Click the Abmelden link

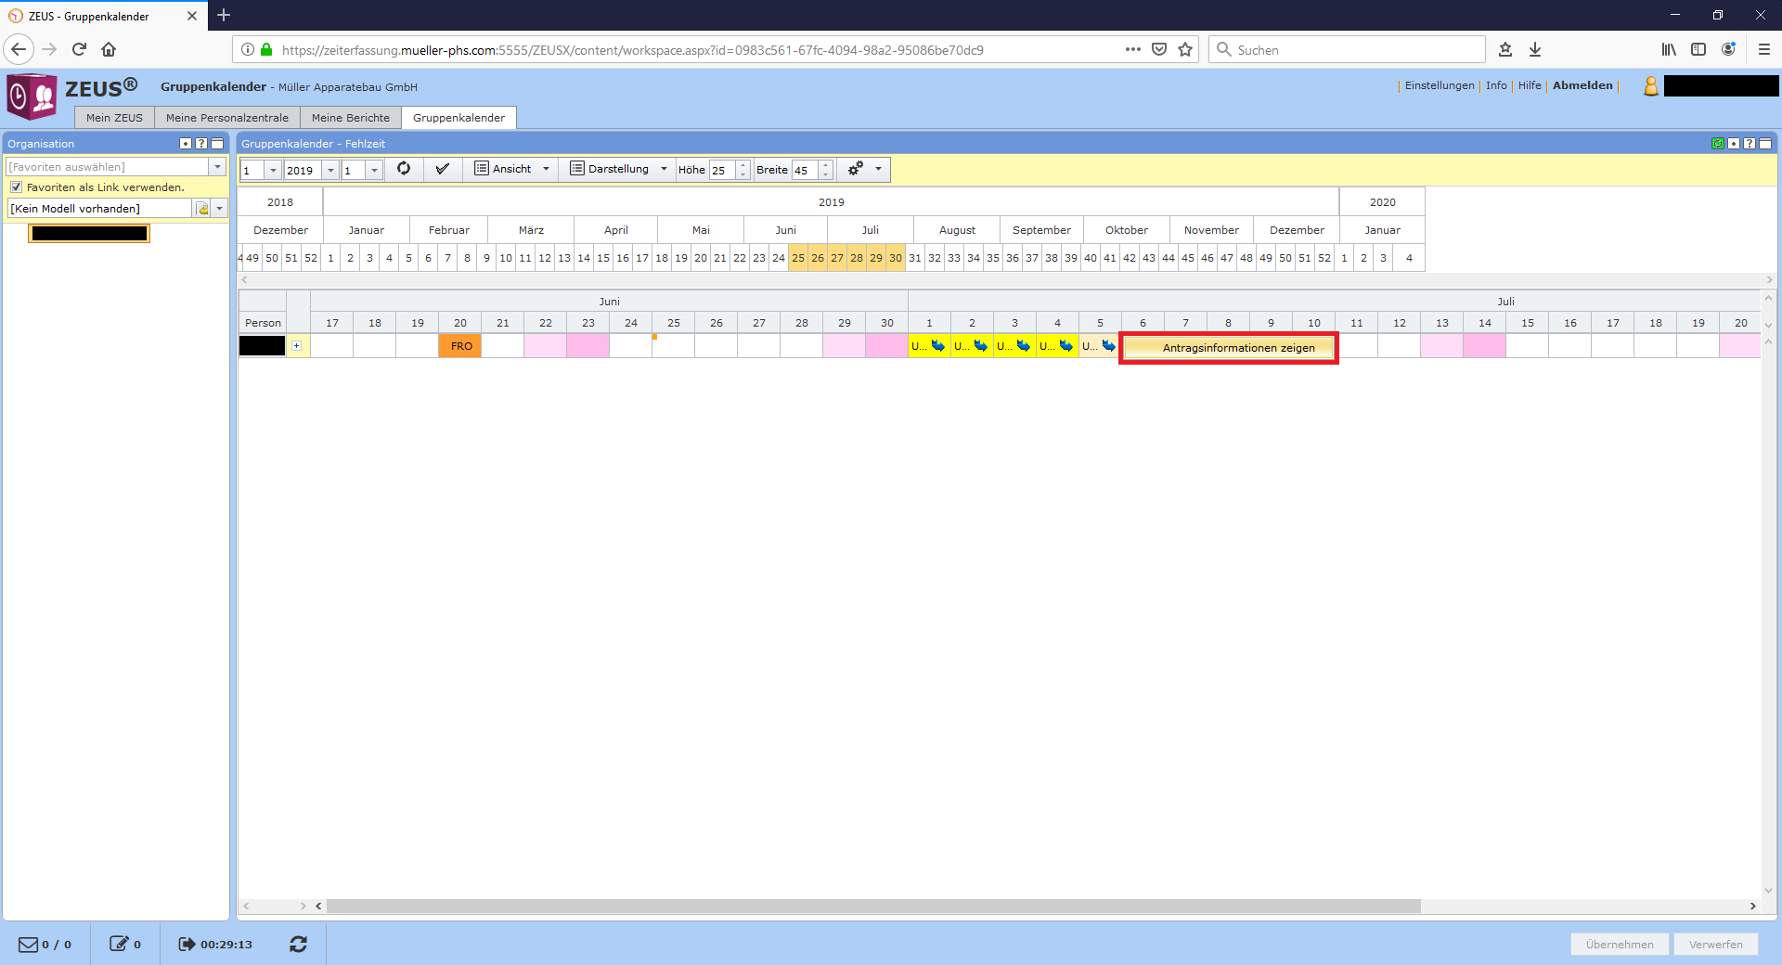coord(1582,85)
